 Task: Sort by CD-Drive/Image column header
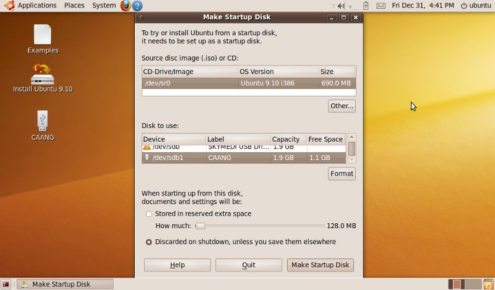point(190,72)
